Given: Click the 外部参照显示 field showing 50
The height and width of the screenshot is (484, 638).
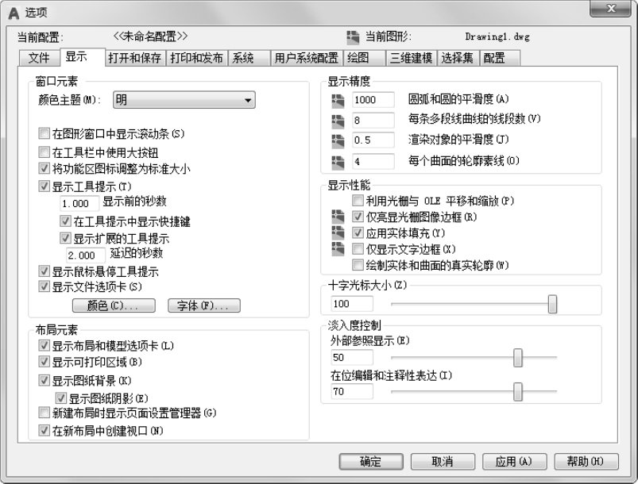Looking at the screenshot, I should (x=352, y=358).
